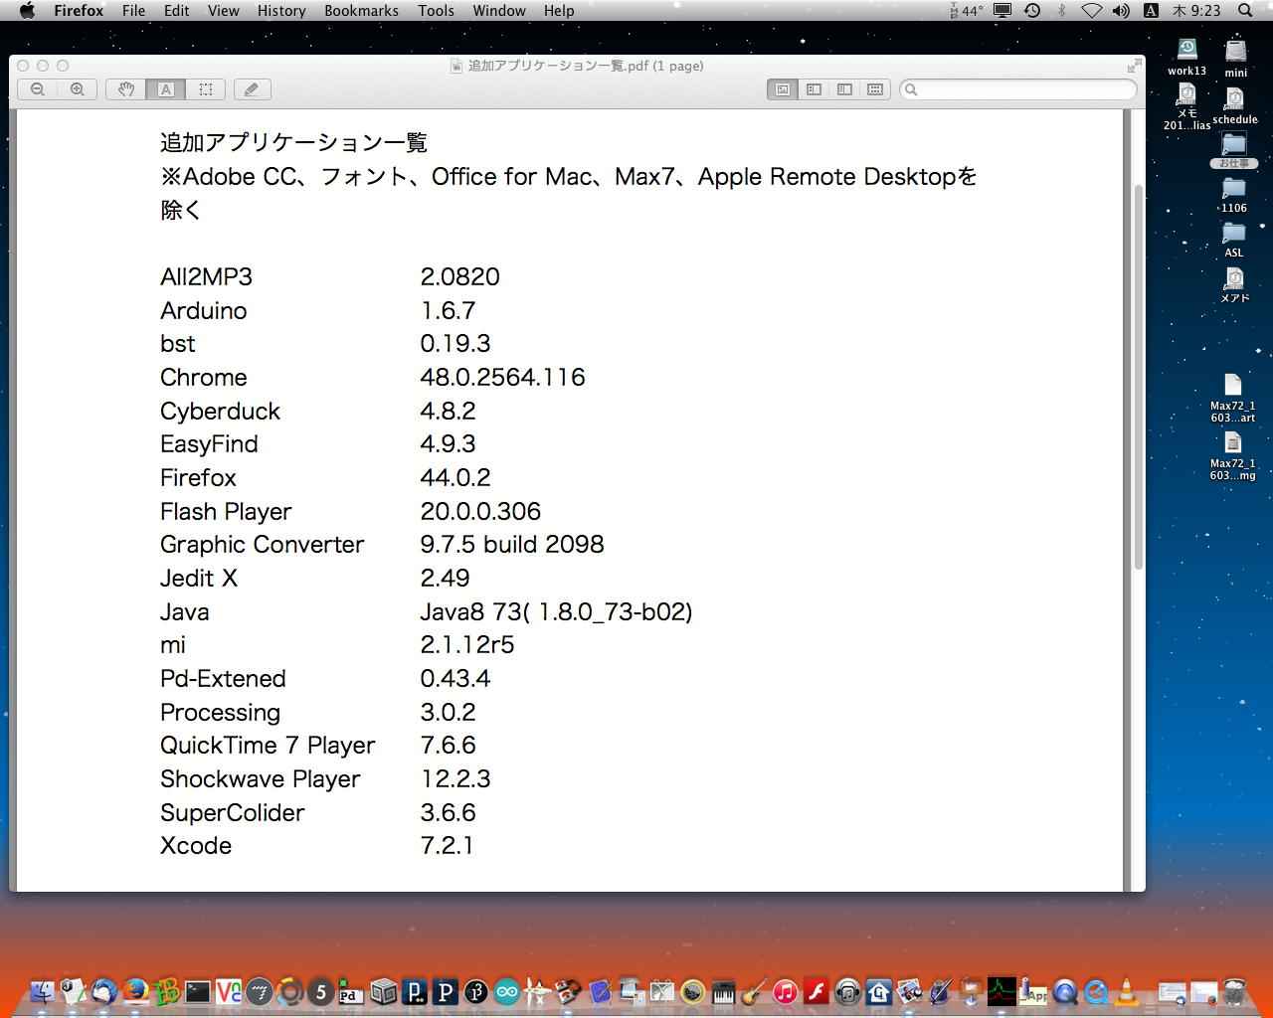This screenshot has width=1273, height=1018.
Task: Open the Tools menu
Action: point(436,11)
